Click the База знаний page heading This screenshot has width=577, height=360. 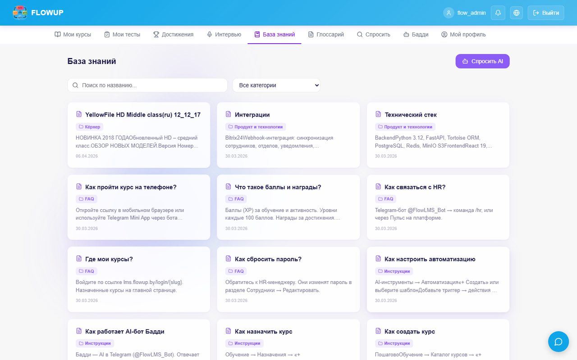coord(92,61)
